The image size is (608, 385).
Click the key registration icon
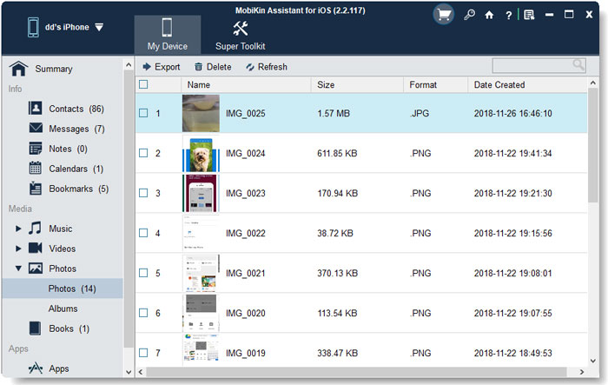(x=470, y=15)
